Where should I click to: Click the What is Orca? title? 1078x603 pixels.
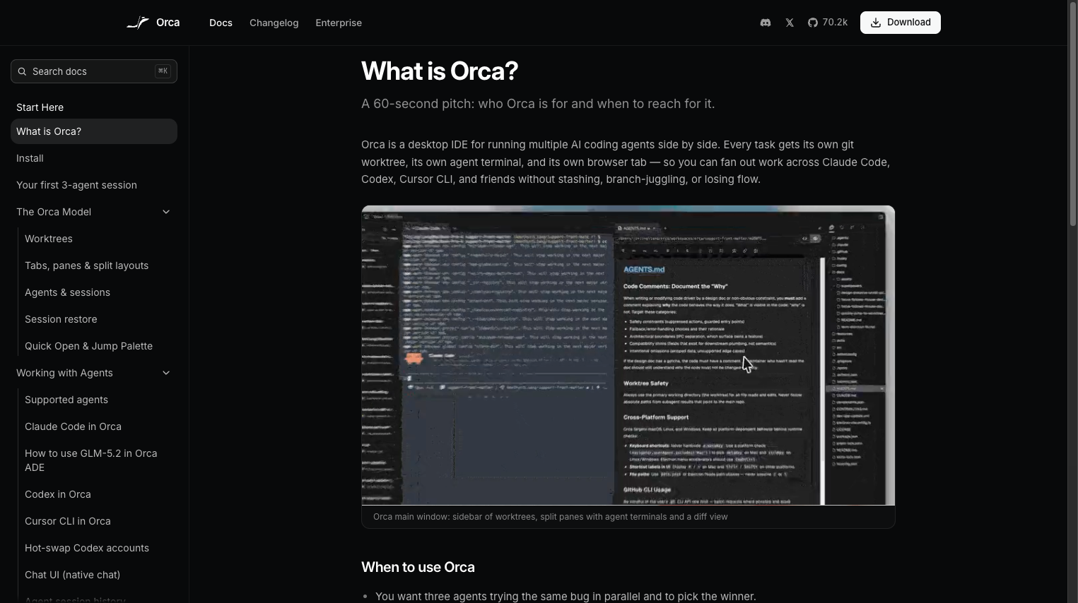point(440,71)
